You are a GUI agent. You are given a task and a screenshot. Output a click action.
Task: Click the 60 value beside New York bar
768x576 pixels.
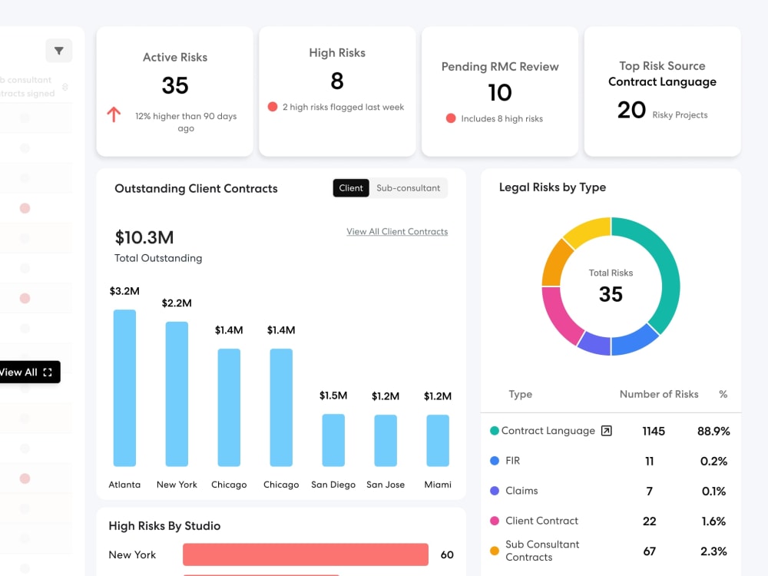click(x=447, y=554)
